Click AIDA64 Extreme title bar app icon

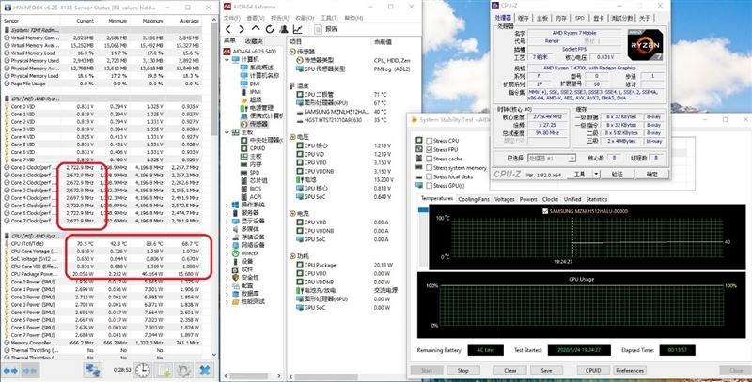pyautogui.click(x=227, y=7)
